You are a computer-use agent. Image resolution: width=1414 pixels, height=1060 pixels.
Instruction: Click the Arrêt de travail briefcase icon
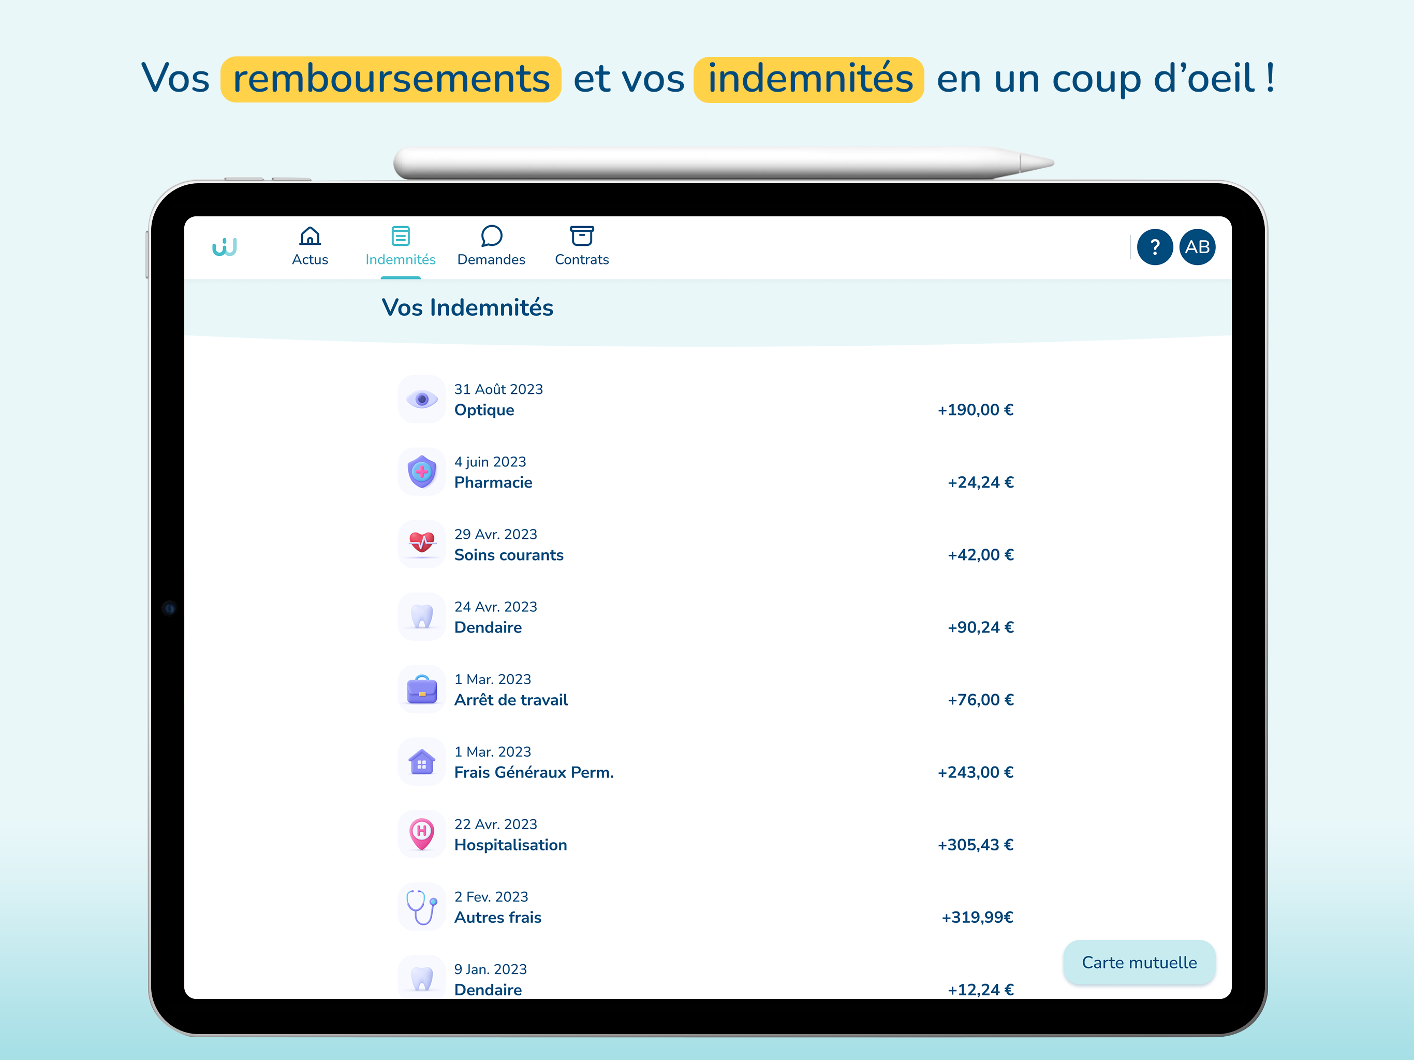tap(422, 689)
